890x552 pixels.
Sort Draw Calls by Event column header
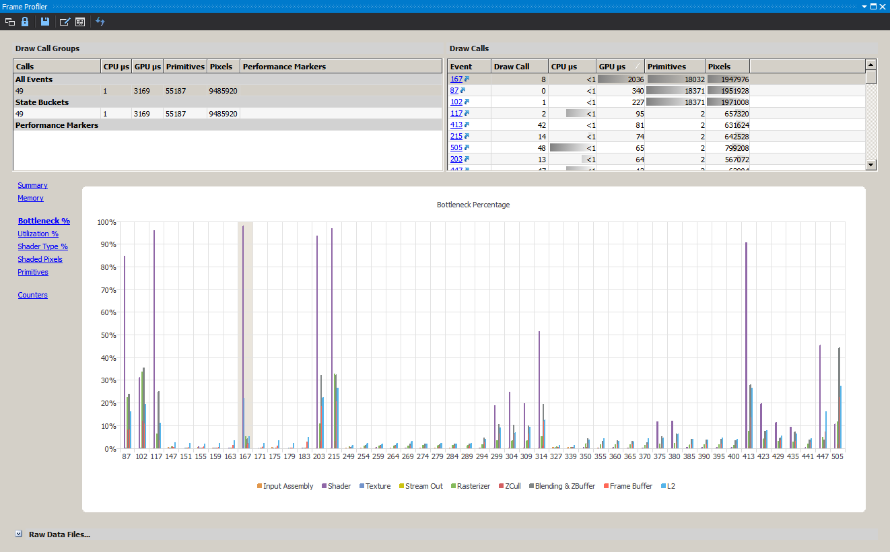pyautogui.click(x=469, y=66)
